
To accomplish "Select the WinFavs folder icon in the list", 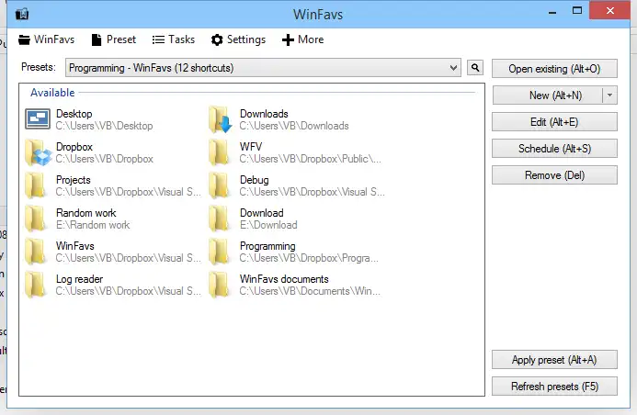I will pos(35,252).
